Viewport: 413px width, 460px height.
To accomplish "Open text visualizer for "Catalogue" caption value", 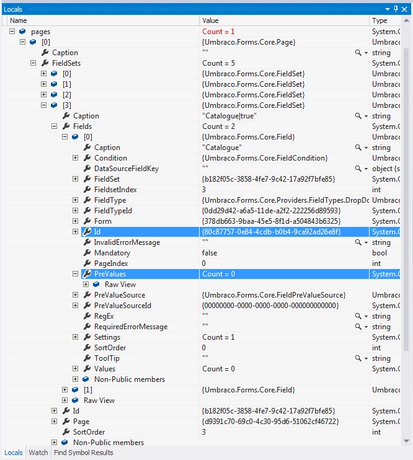I will click(358, 148).
